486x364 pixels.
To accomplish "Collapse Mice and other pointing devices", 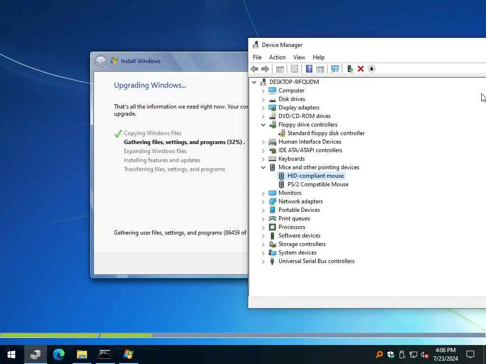I will (263, 167).
